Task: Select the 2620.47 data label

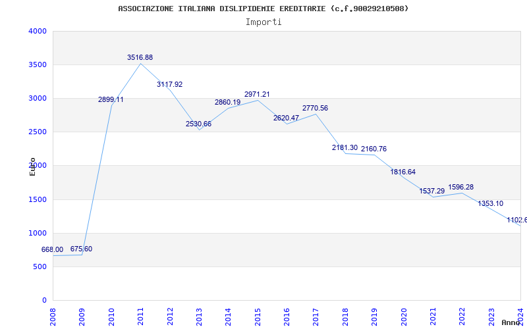Action: (x=286, y=118)
